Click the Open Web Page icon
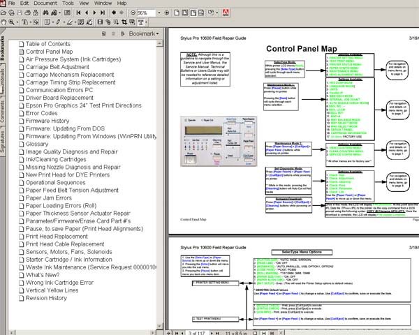The image size is (419, 335). coord(11,13)
